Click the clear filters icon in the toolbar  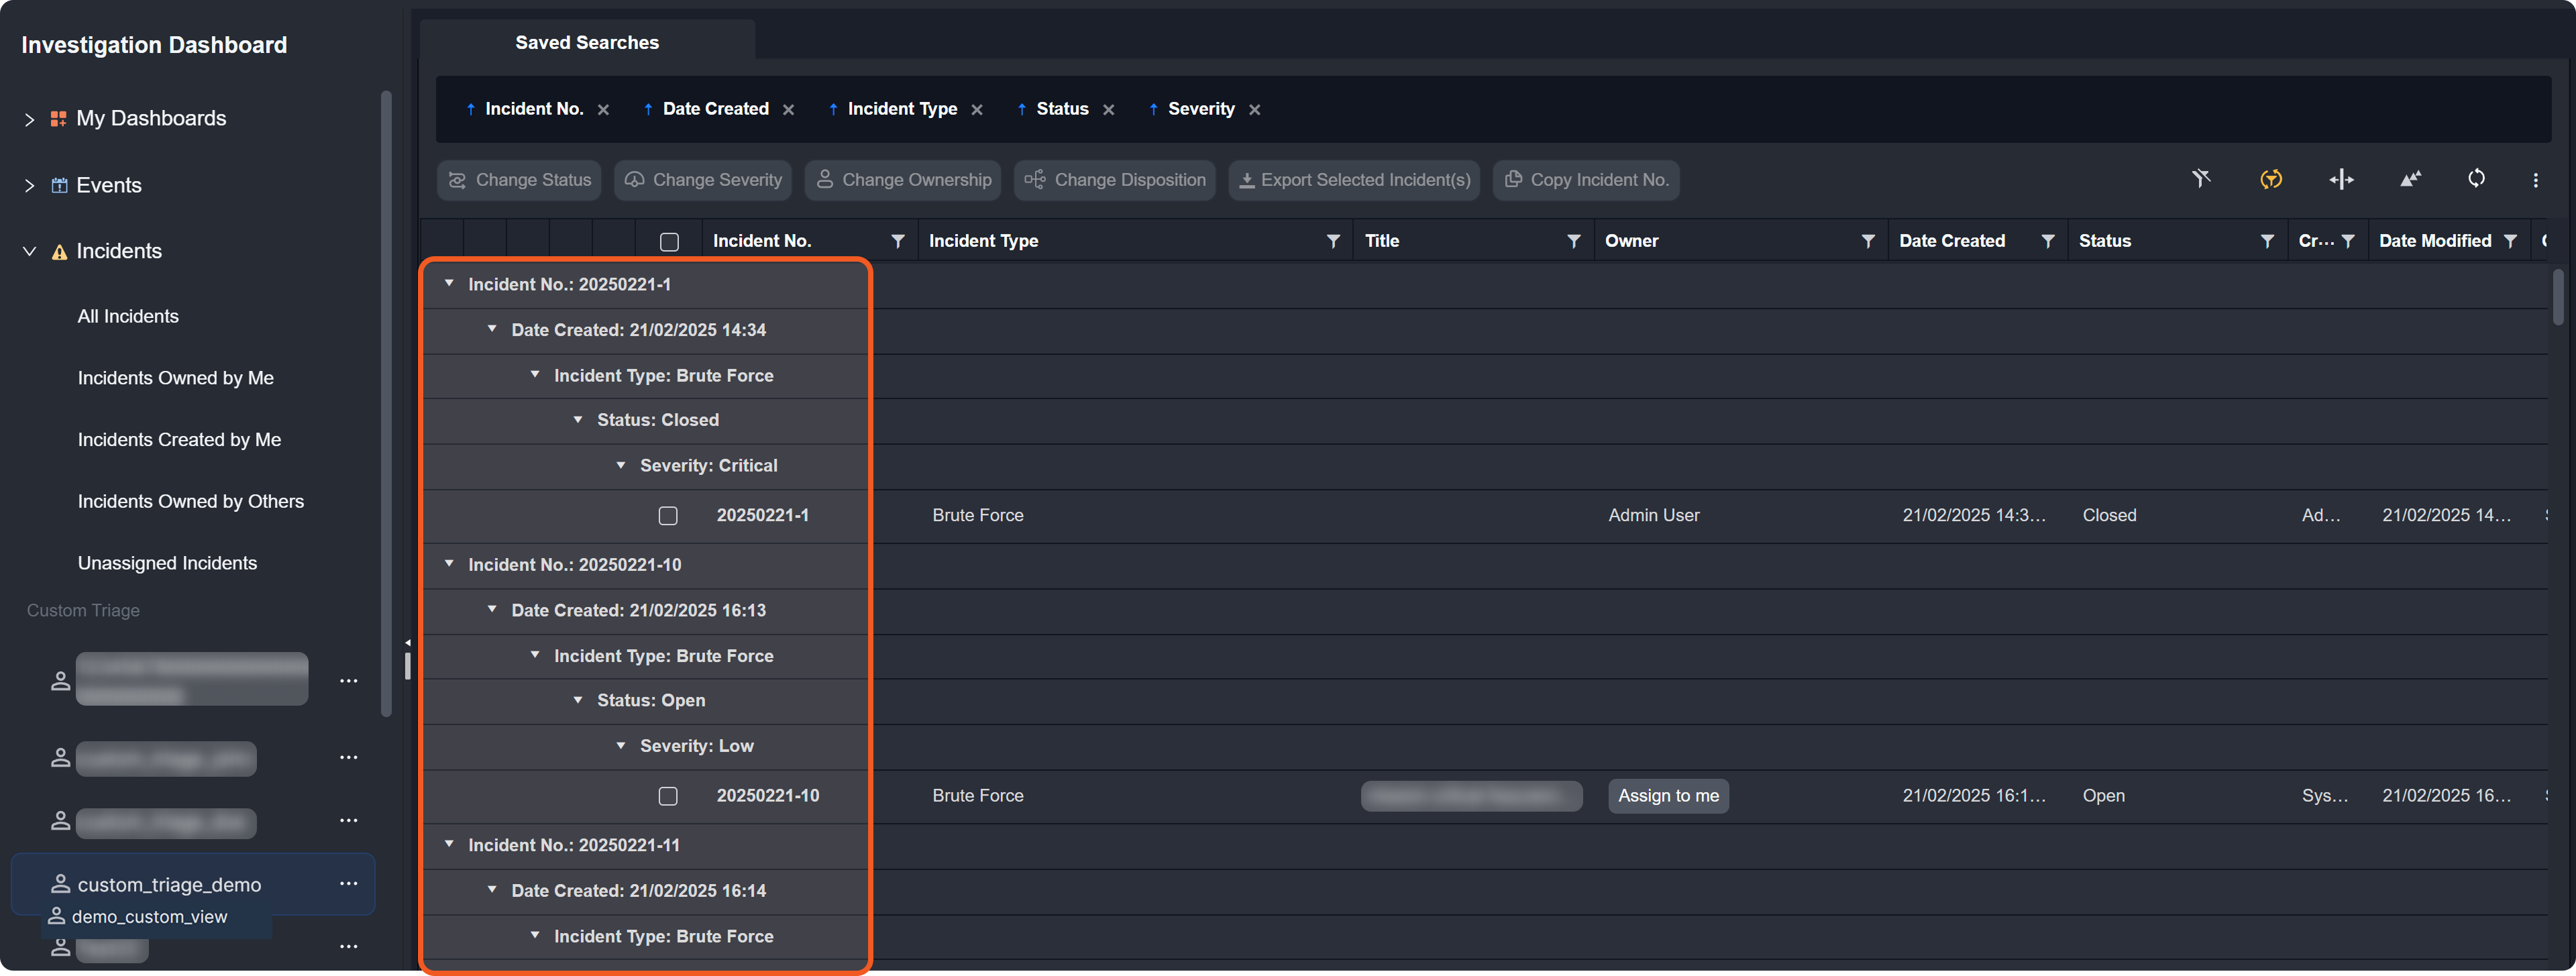click(2201, 179)
